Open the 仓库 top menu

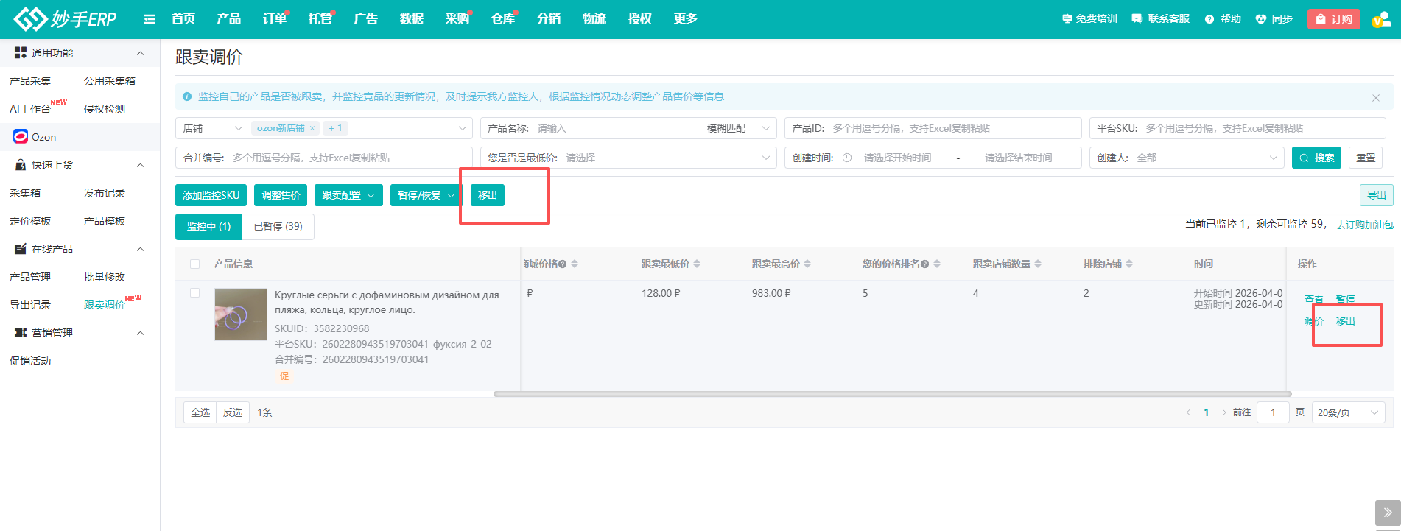click(x=503, y=19)
